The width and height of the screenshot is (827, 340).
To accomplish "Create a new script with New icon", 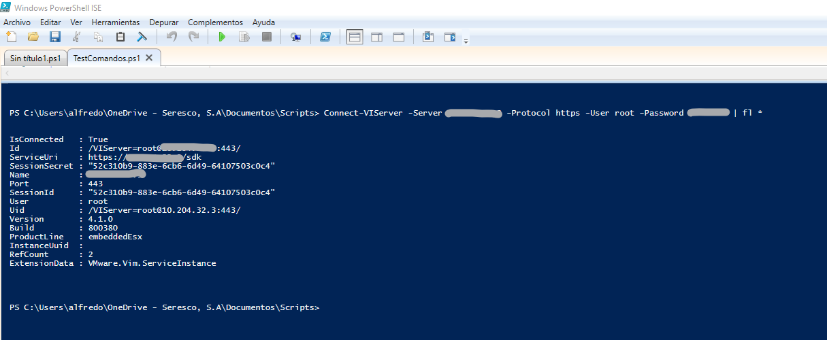I will point(11,37).
